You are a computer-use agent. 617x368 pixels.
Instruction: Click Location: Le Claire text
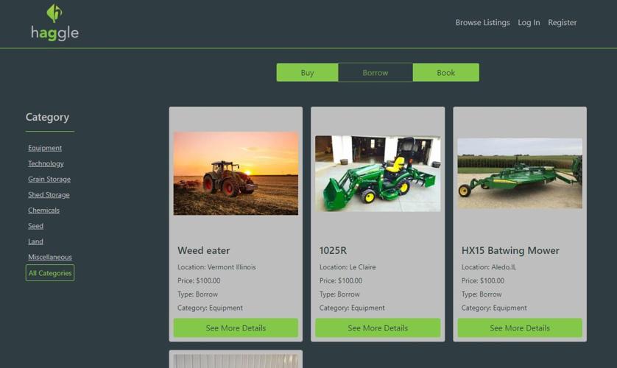[x=348, y=267]
